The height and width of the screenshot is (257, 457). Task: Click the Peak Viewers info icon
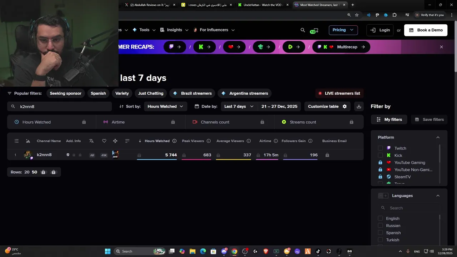pyautogui.click(x=209, y=141)
